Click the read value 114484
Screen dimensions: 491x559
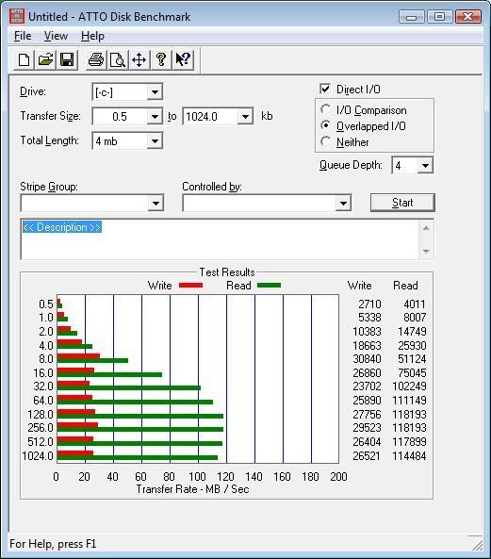pos(409,455)
